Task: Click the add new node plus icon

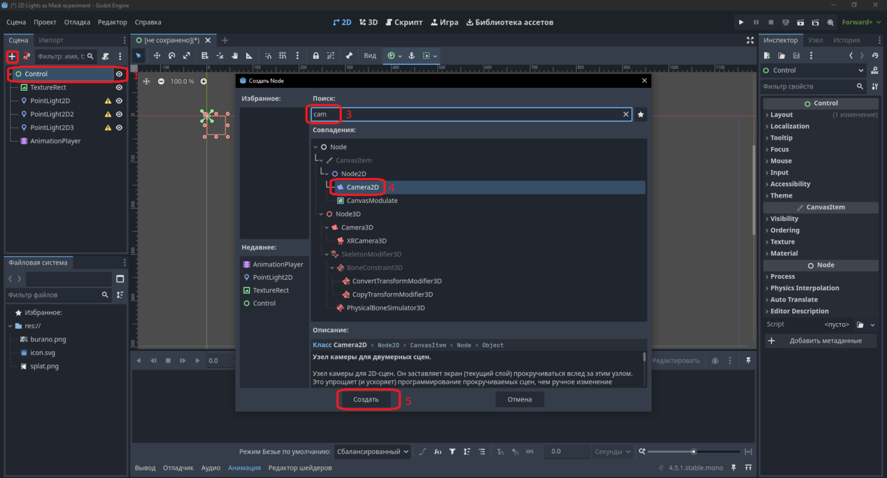Action: [x=12, y=56]
